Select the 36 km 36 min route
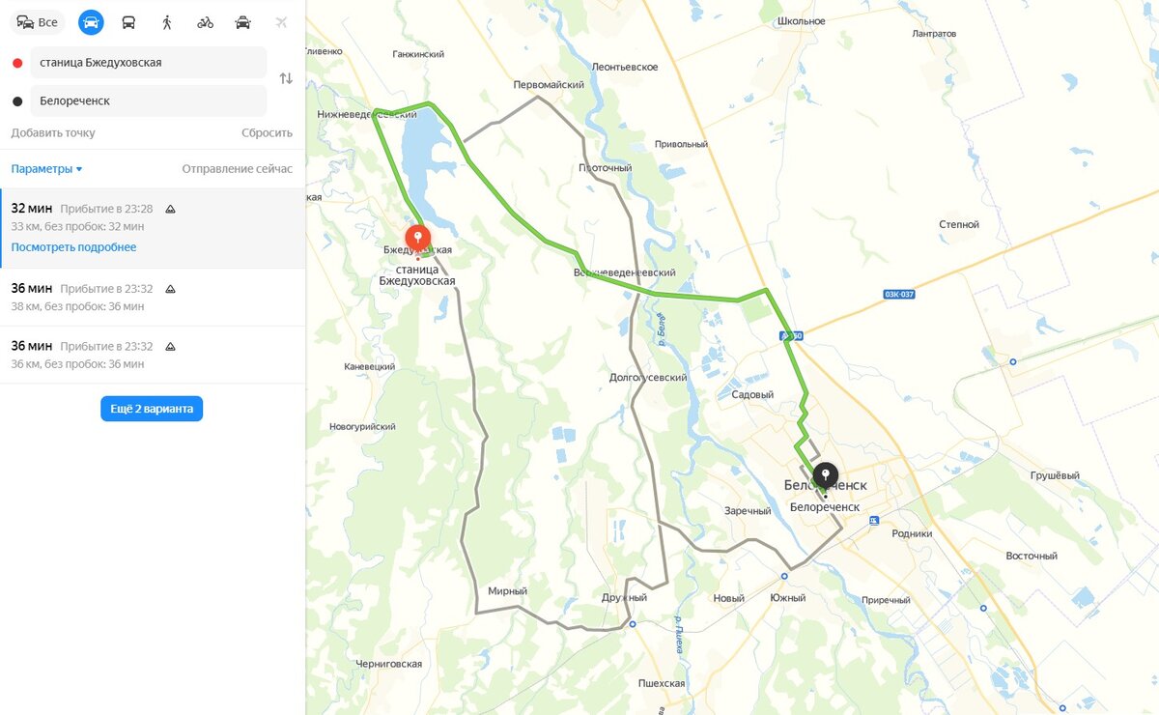The image size is (1159, 715). pyautogui.click(x=153, y=355)
